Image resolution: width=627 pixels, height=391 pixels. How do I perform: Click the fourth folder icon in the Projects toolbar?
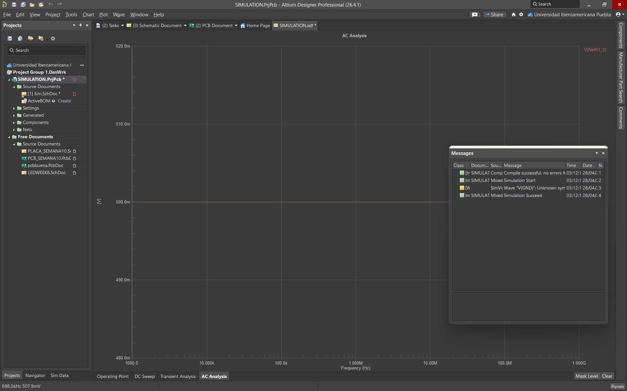pyautogui.click(x=41, y=38)
